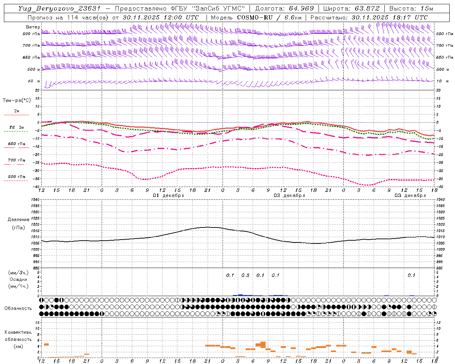Select the text Предоставлено ФГБУ "ЗапСиб УГМС"
The height and width of the screenshot is (364, 455).
pos(180,9)
